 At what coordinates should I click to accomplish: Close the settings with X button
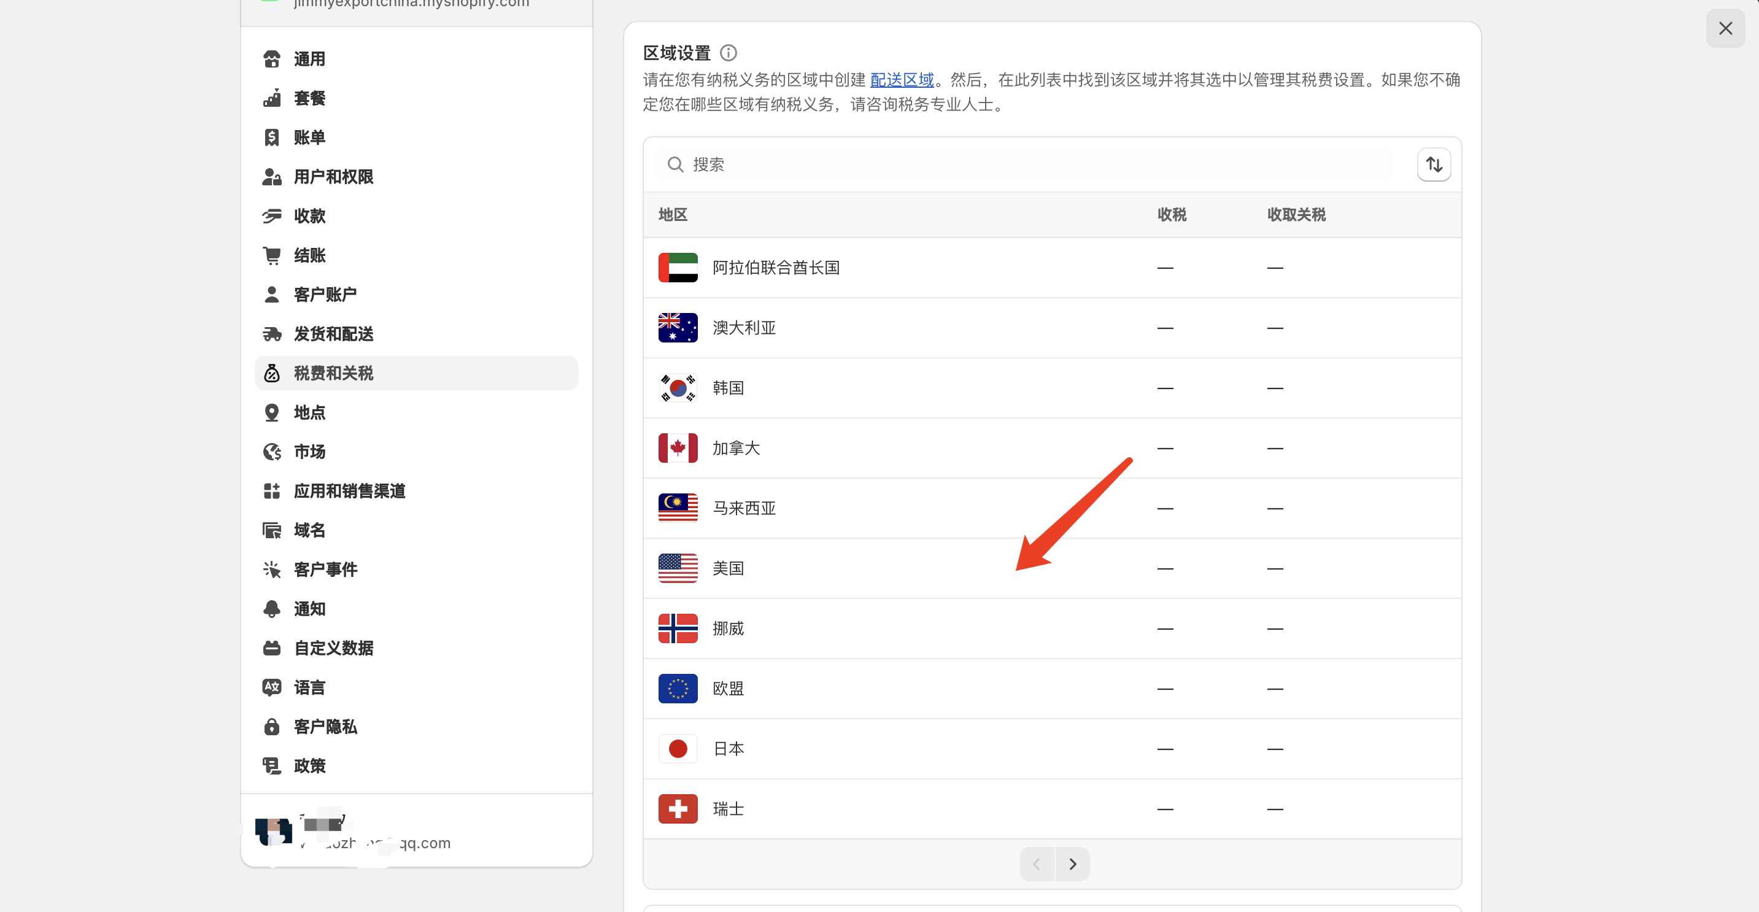coord(1725,28)
